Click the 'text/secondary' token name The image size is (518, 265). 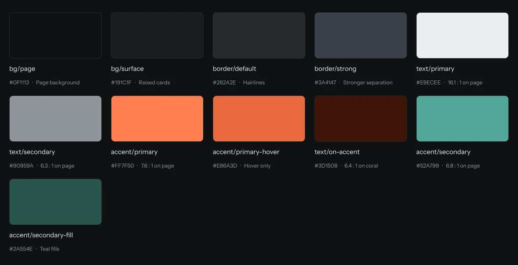pyautogui.click(x=32, y=152)
